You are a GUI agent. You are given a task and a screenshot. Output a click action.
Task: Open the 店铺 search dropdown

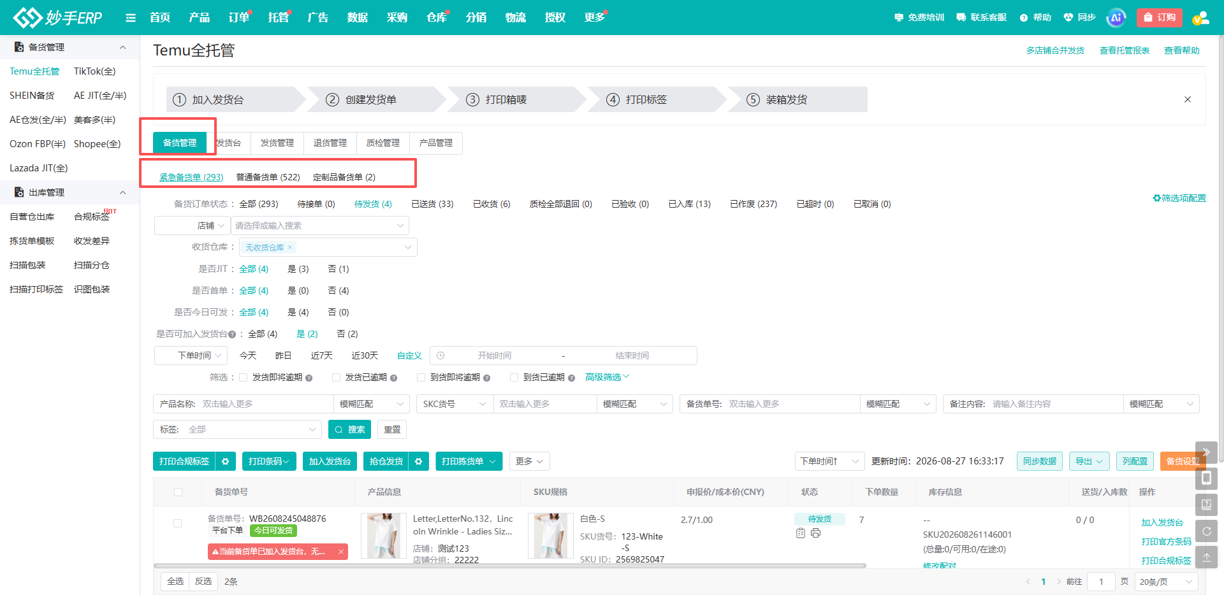pos(319,226)
